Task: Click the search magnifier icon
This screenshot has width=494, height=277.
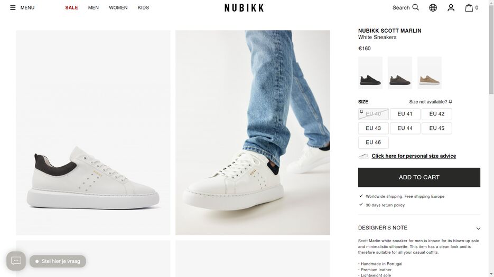Action: [x=416, y=7]
